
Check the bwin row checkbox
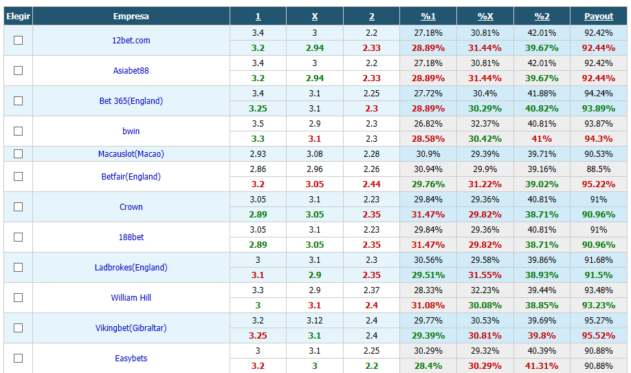pyautogui.click(x=18, y=131)
